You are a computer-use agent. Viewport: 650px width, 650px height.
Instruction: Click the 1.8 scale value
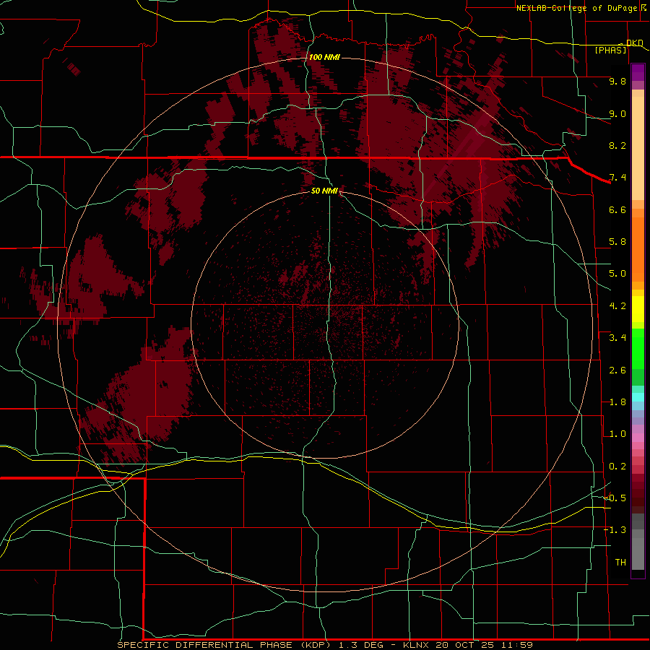(617, 402)
